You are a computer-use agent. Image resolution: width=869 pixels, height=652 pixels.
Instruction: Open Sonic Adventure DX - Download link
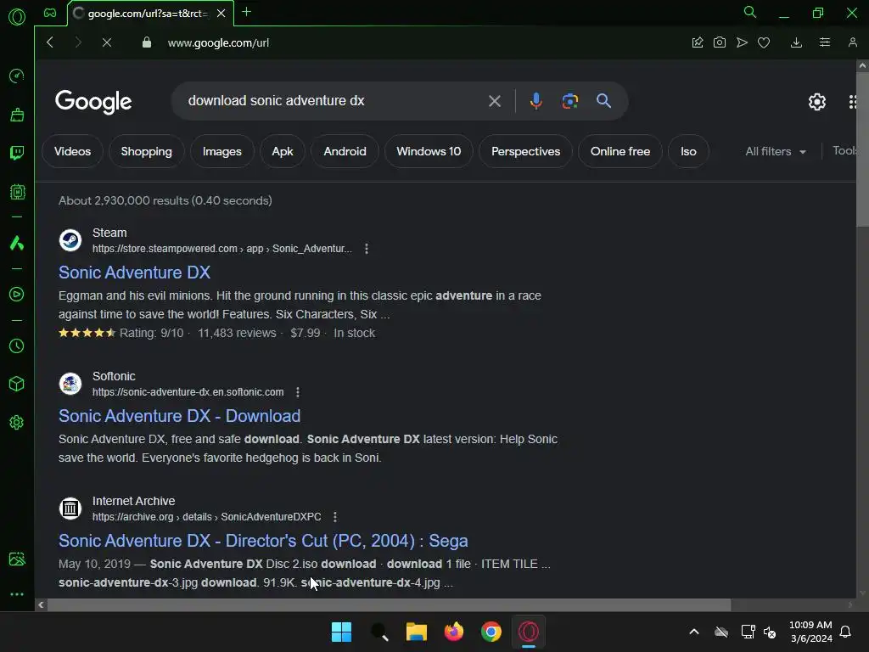coord(180,416)
